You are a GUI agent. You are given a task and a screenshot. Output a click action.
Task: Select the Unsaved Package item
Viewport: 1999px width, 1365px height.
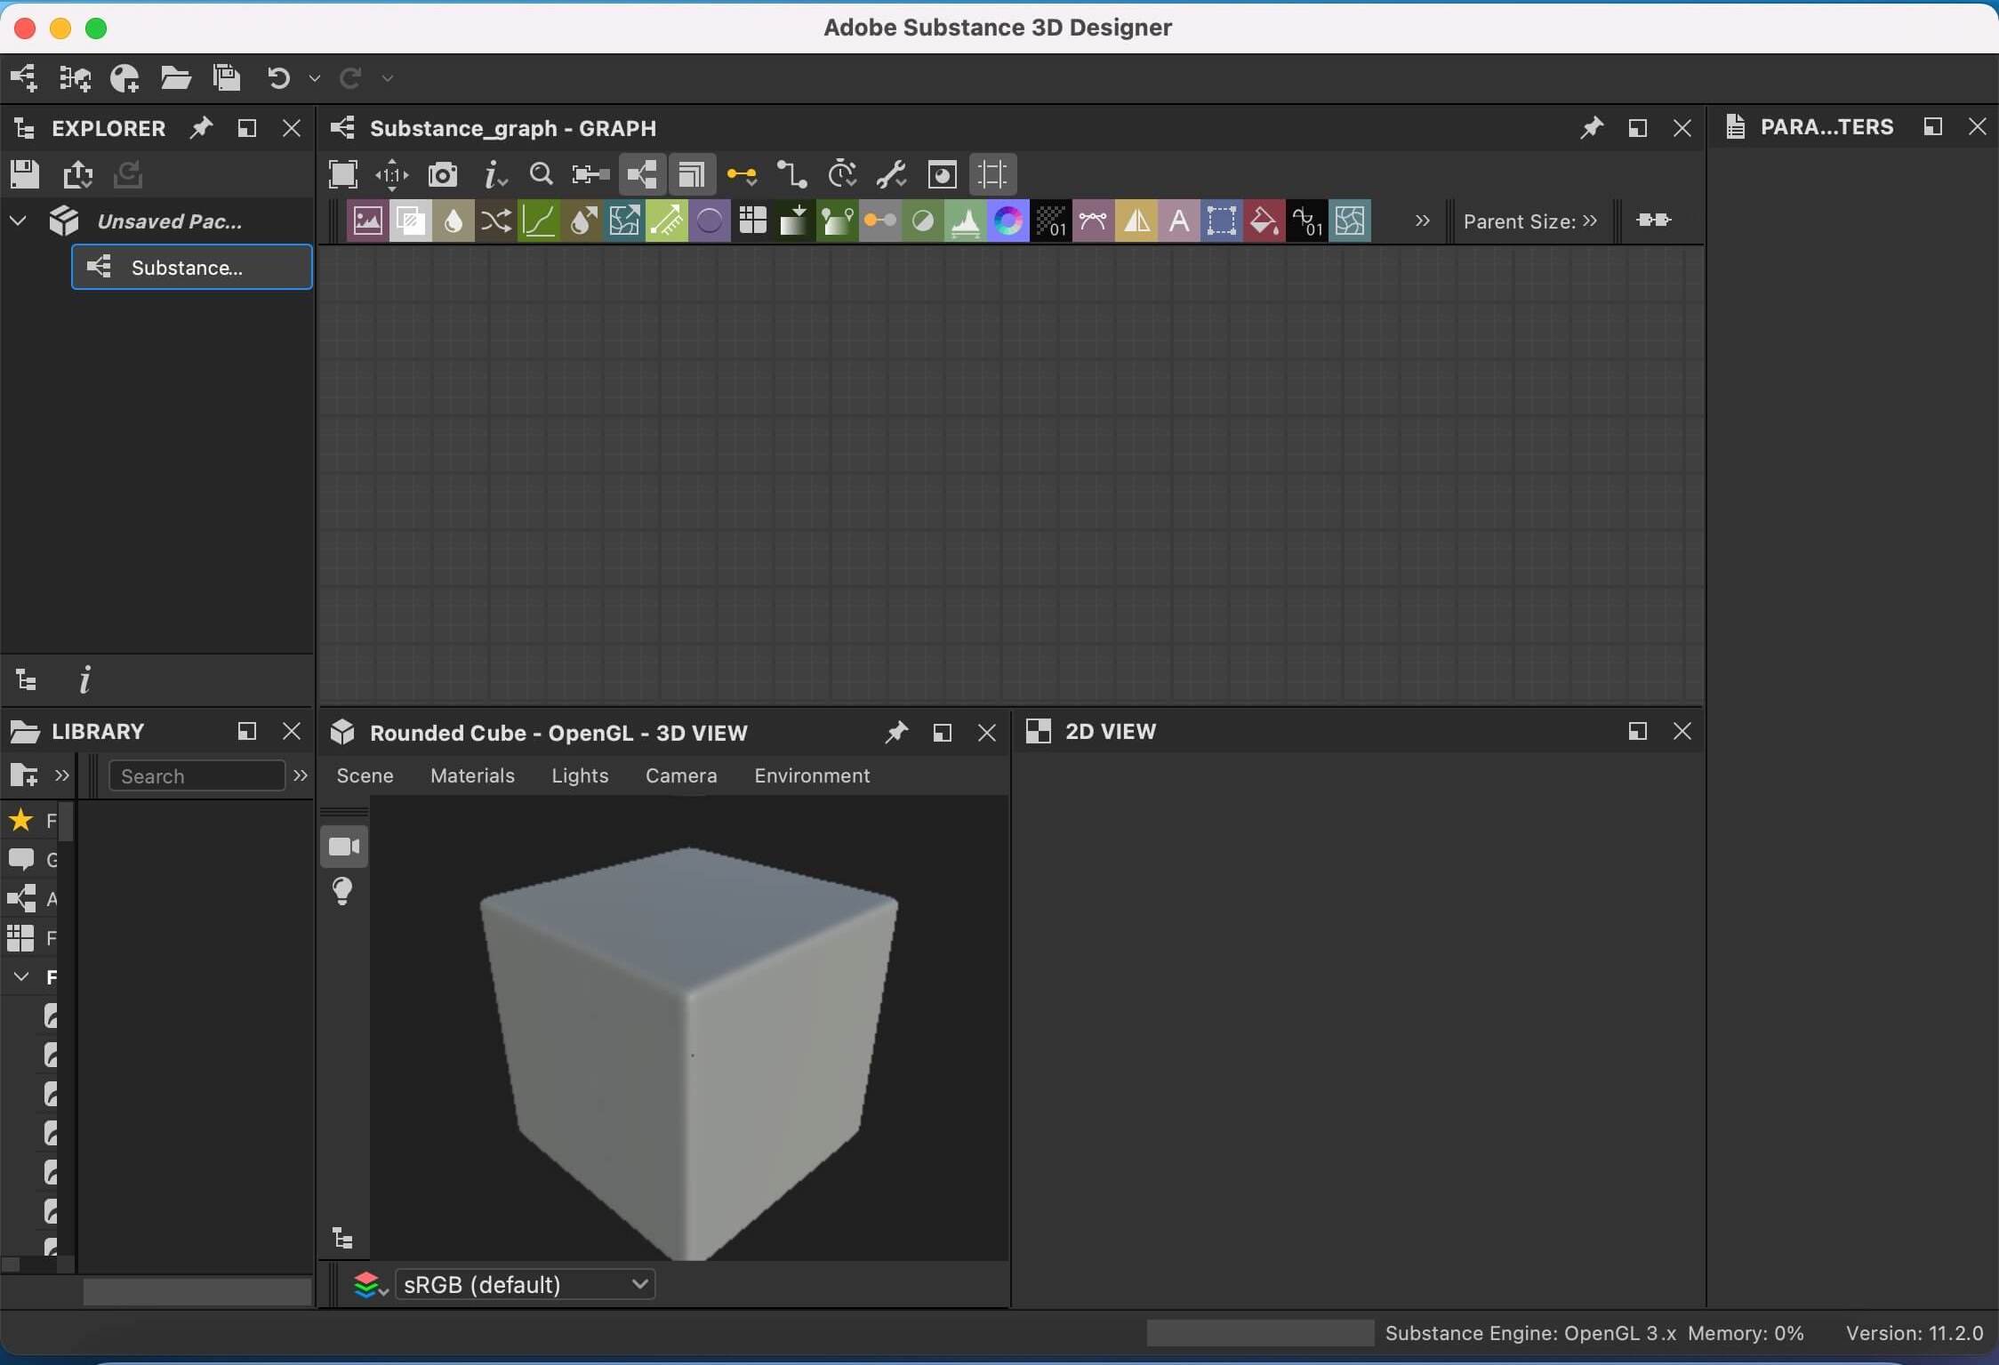[x=169, y=221]
